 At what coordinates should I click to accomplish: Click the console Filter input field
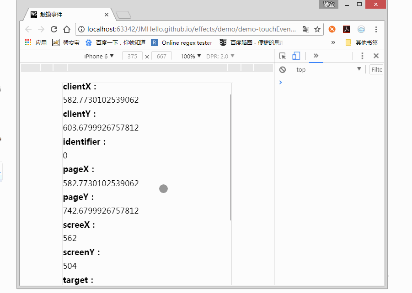377,69
